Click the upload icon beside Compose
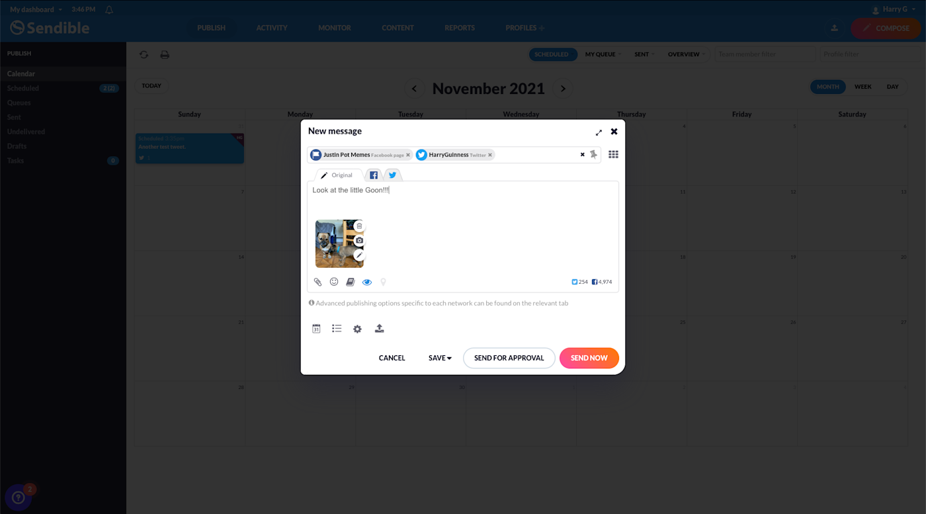The width and height of the screenshot is (926, 514). (834, 28)
